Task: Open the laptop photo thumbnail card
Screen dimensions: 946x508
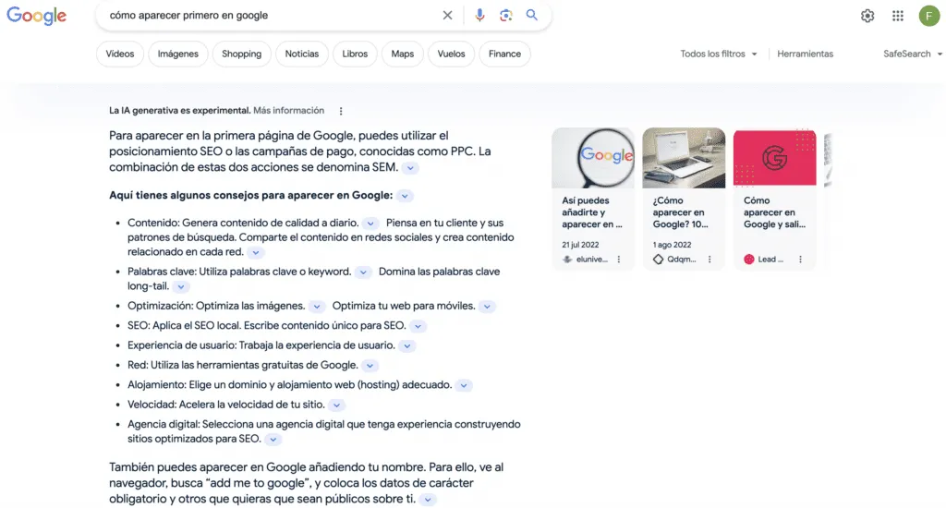Action: pos(684,158)
